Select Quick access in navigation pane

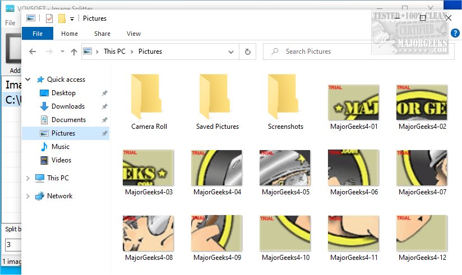click(x=66, y=79)
